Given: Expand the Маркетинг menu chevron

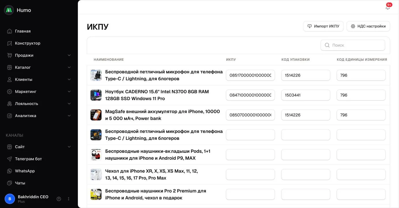Looking at the screenshot, I should point(69,91).
